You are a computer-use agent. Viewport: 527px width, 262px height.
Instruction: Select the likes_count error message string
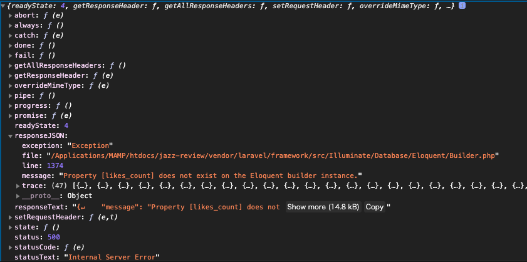point(212,176)
